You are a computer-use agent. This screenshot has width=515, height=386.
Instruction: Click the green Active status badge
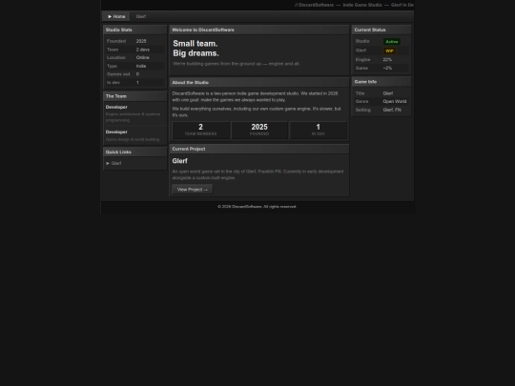point(392,42)
